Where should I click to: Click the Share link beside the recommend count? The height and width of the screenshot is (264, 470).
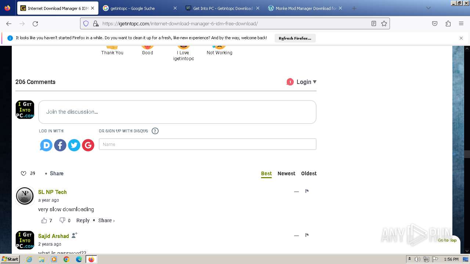tap(57, 173)
